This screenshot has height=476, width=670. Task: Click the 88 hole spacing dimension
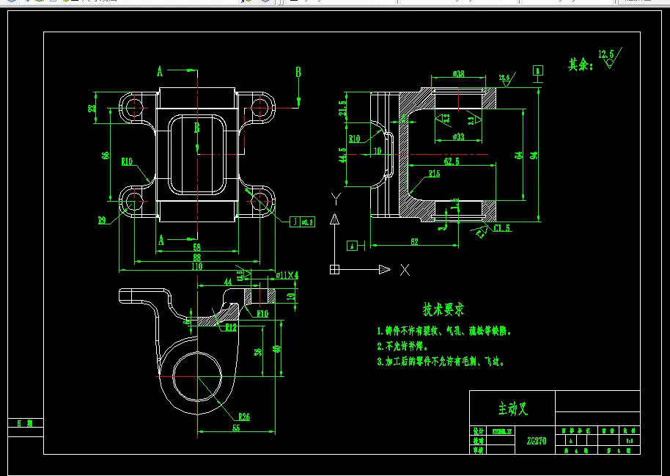point(196,257)
